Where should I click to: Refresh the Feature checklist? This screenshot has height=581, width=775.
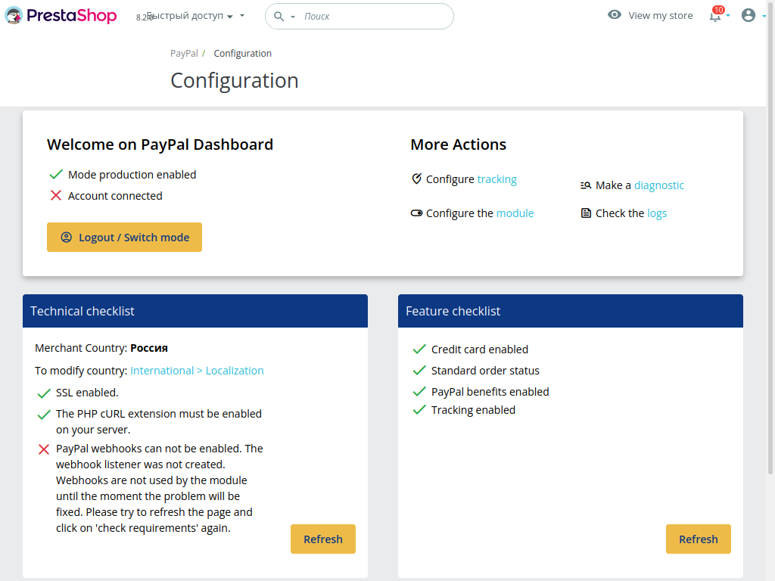[698, 539]
